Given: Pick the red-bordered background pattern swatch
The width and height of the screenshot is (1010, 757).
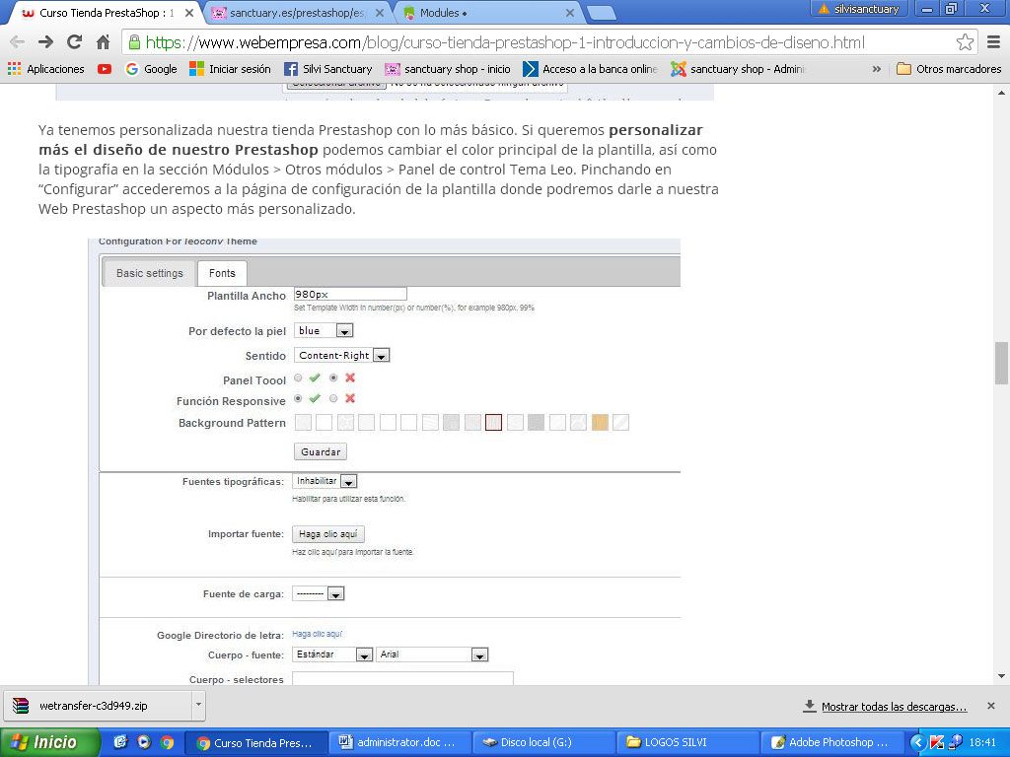Looking at the screenshot, I should coord(493,422).
